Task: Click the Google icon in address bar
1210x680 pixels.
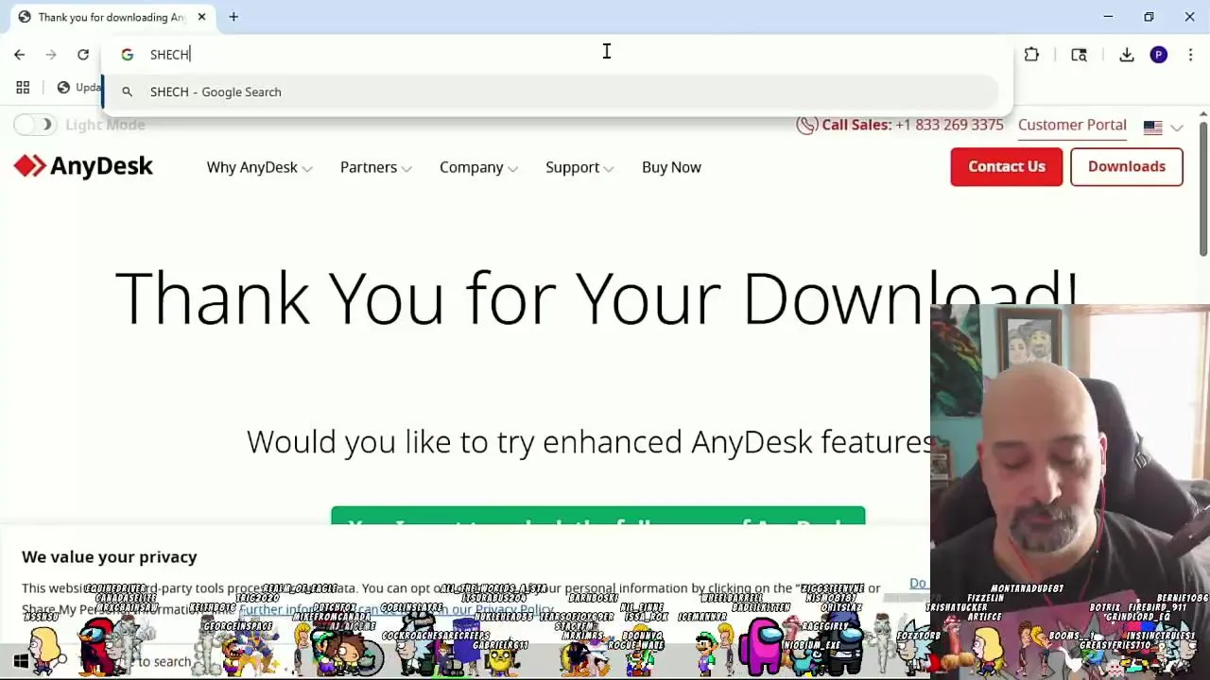Action: (x=128, y=55)
